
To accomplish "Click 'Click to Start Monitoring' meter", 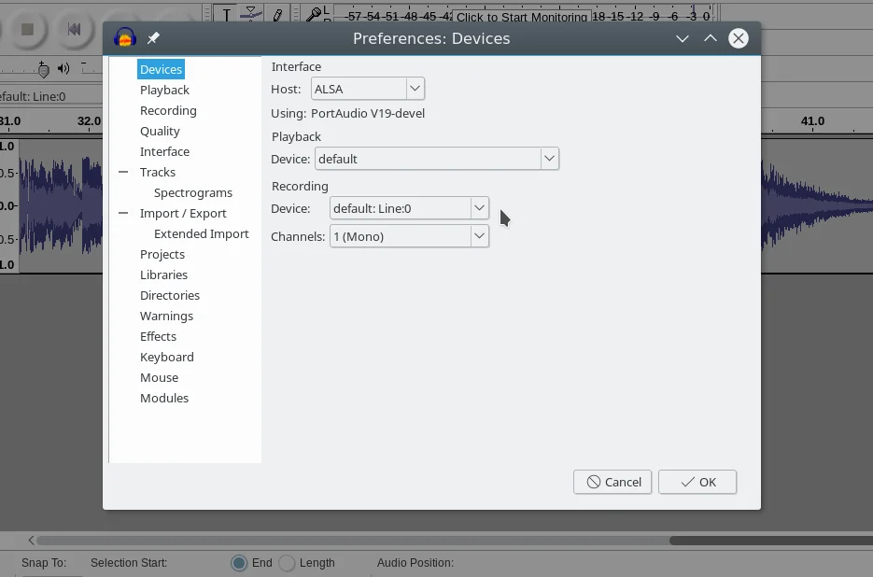I will point(522,17).
